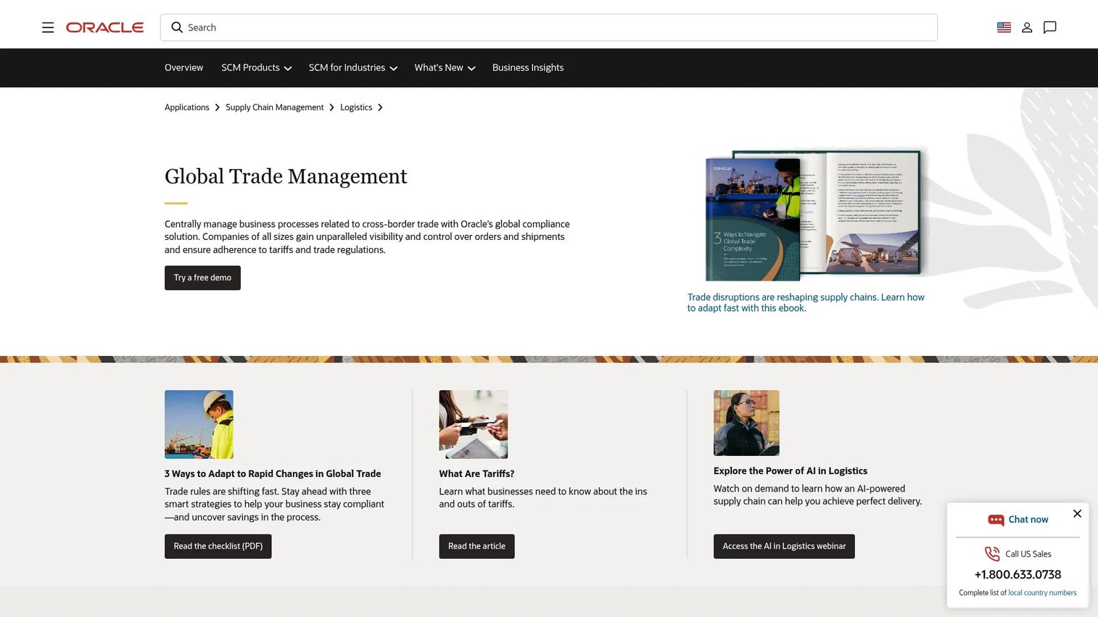Click the contact chat icon in header
The height and width of the screenshot is (617, 1098).
pos(1049,28)
